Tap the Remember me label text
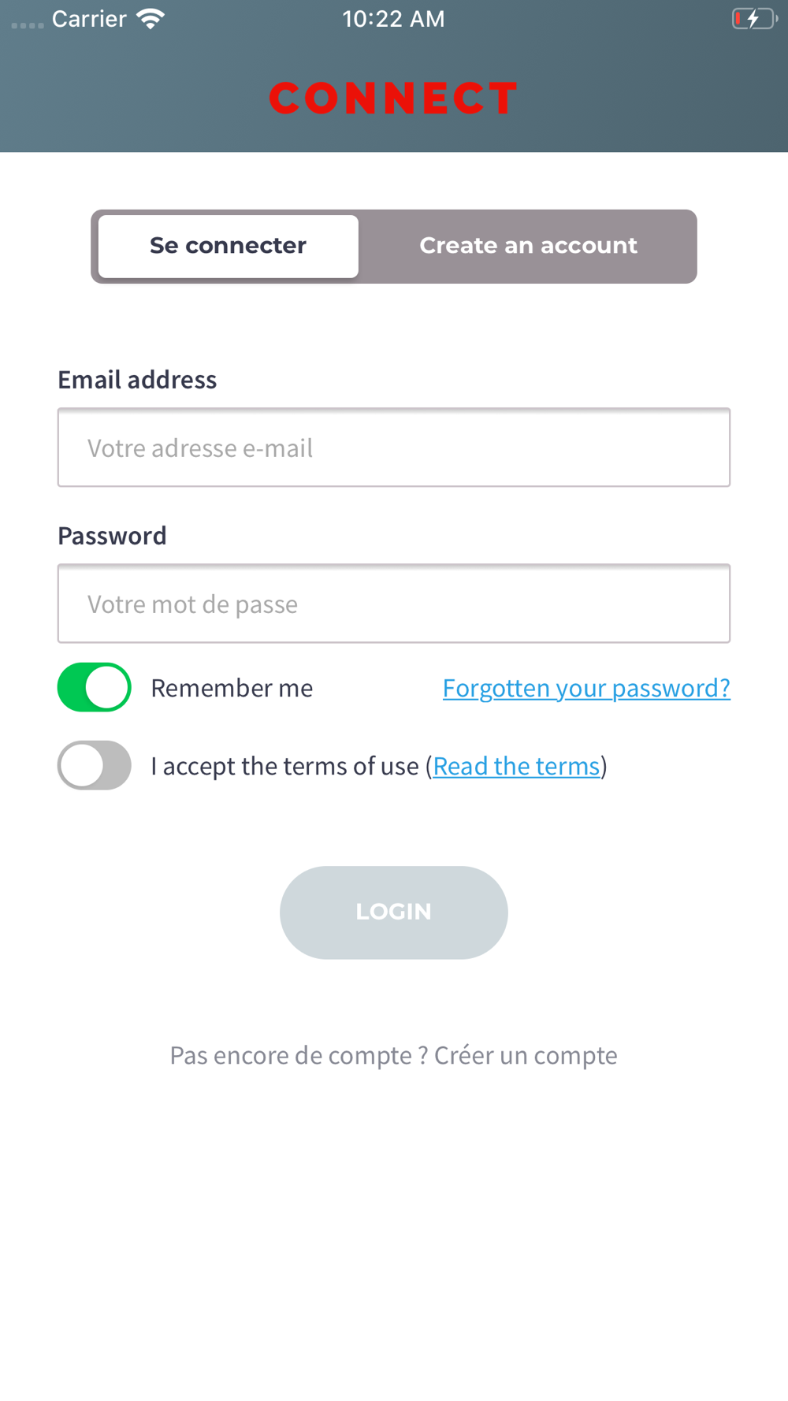The height and width of the screenshot is (1401, 788). [x=232, y=688]
